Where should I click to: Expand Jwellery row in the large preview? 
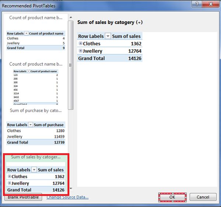80,51
